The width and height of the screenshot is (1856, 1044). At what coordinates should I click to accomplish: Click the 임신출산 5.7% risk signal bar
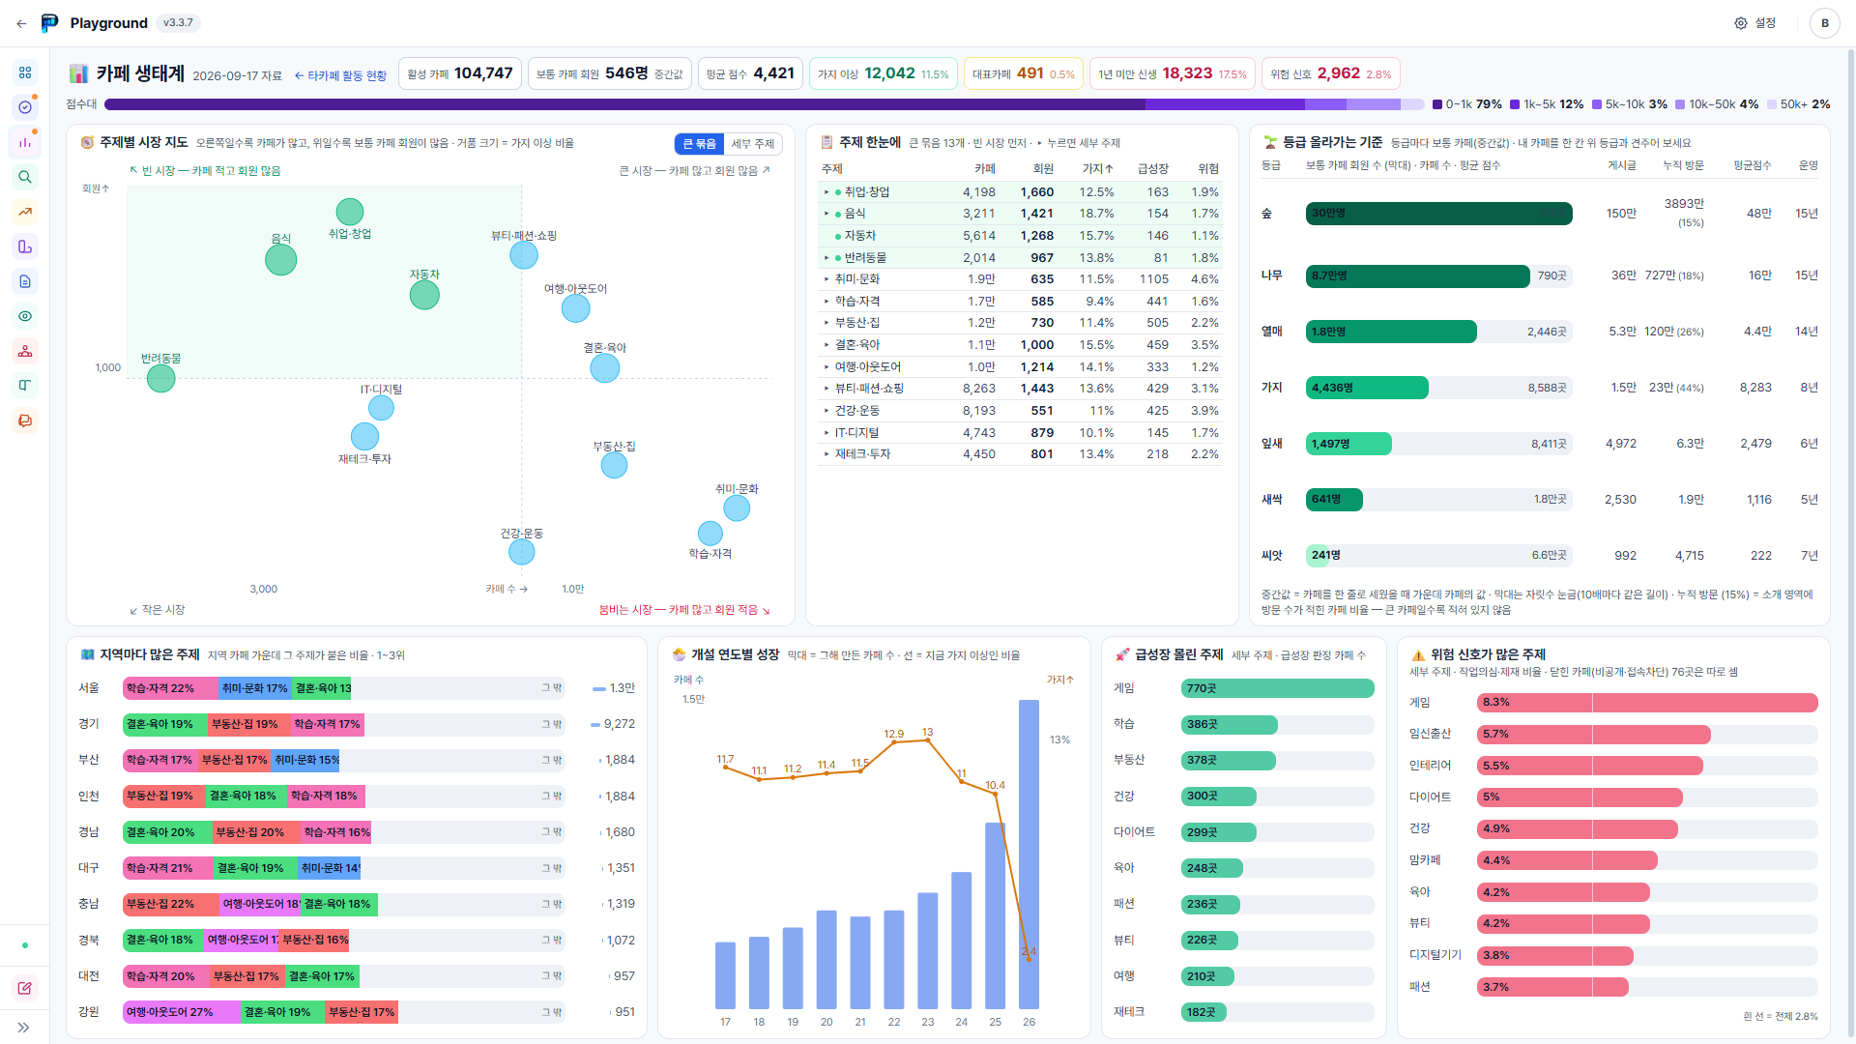tap(1594, 735)
